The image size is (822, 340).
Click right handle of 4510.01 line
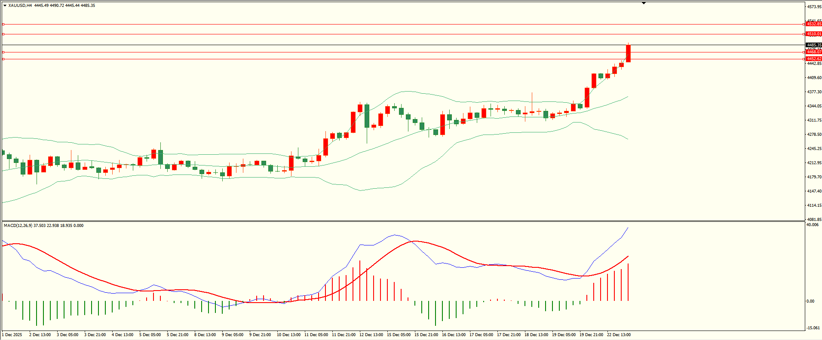click(804, 34)
